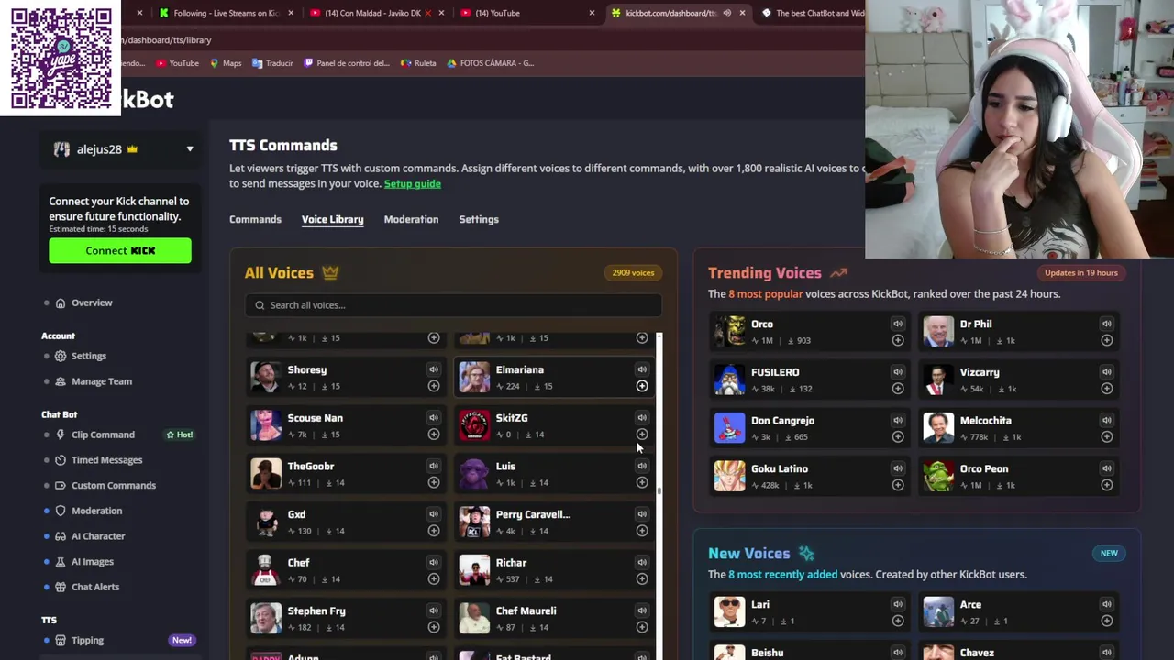Add the Elmariana voice
This screenshot has height=660, width=1174.
pyautogui.click(x=642, y=386)
